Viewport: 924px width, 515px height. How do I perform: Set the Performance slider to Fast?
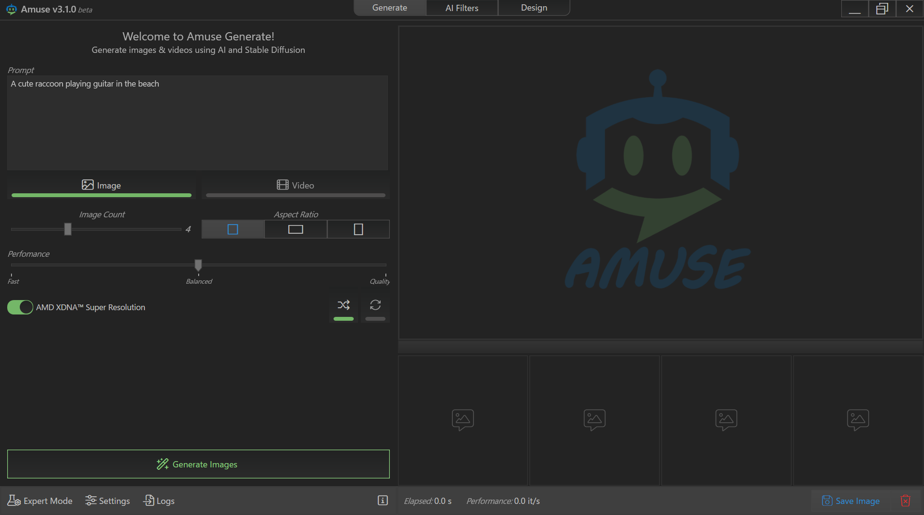coord(12,265)
